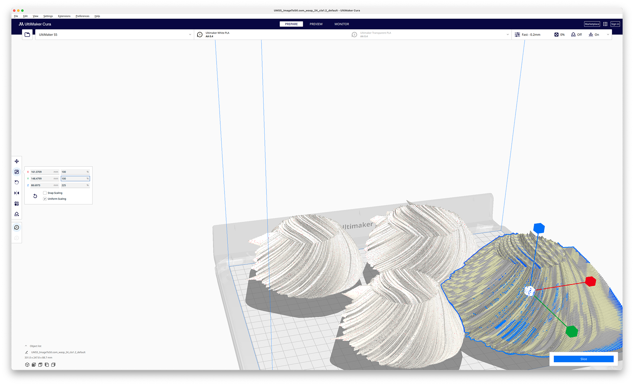Click the white center uniform scale handle
The image size is (634, 385).
[530, 291]
